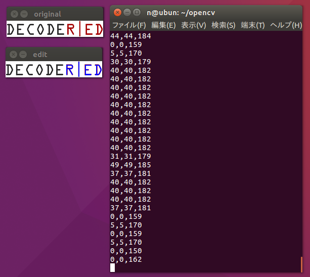Click the orange terminal scrollbar handle
This screenshot has width=310, height=277.
tap(301, 264)
